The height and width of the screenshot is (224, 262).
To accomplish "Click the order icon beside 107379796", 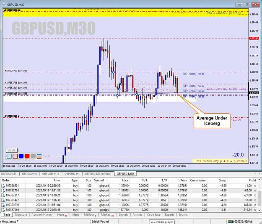I will (x=3, y=205).
